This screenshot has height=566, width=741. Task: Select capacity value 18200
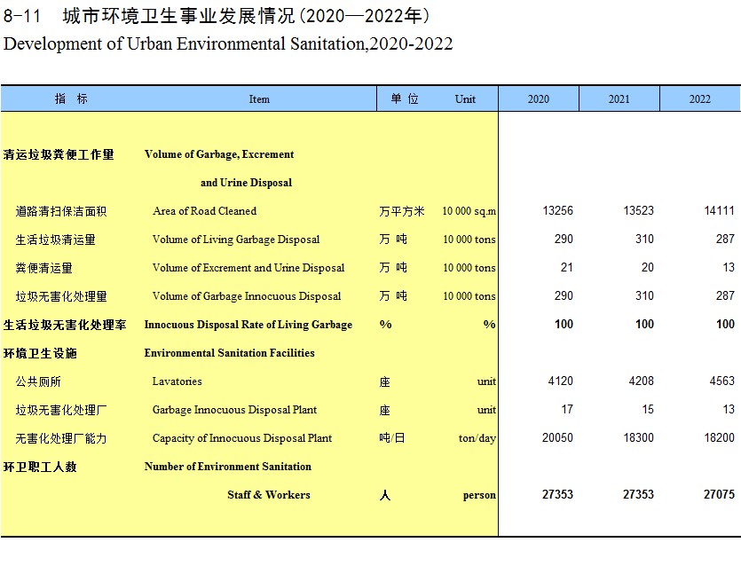tap(720, 437)
